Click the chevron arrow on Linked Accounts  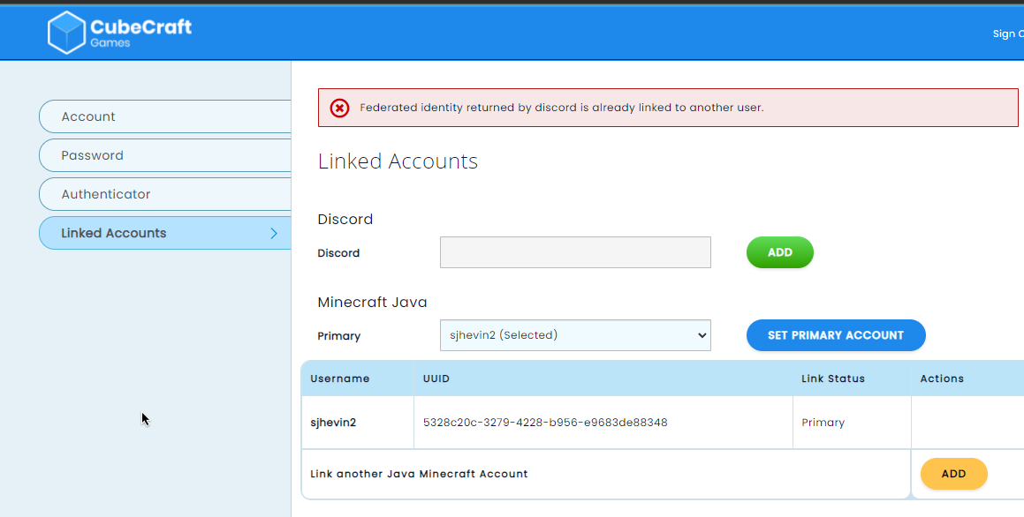(274, 234)
